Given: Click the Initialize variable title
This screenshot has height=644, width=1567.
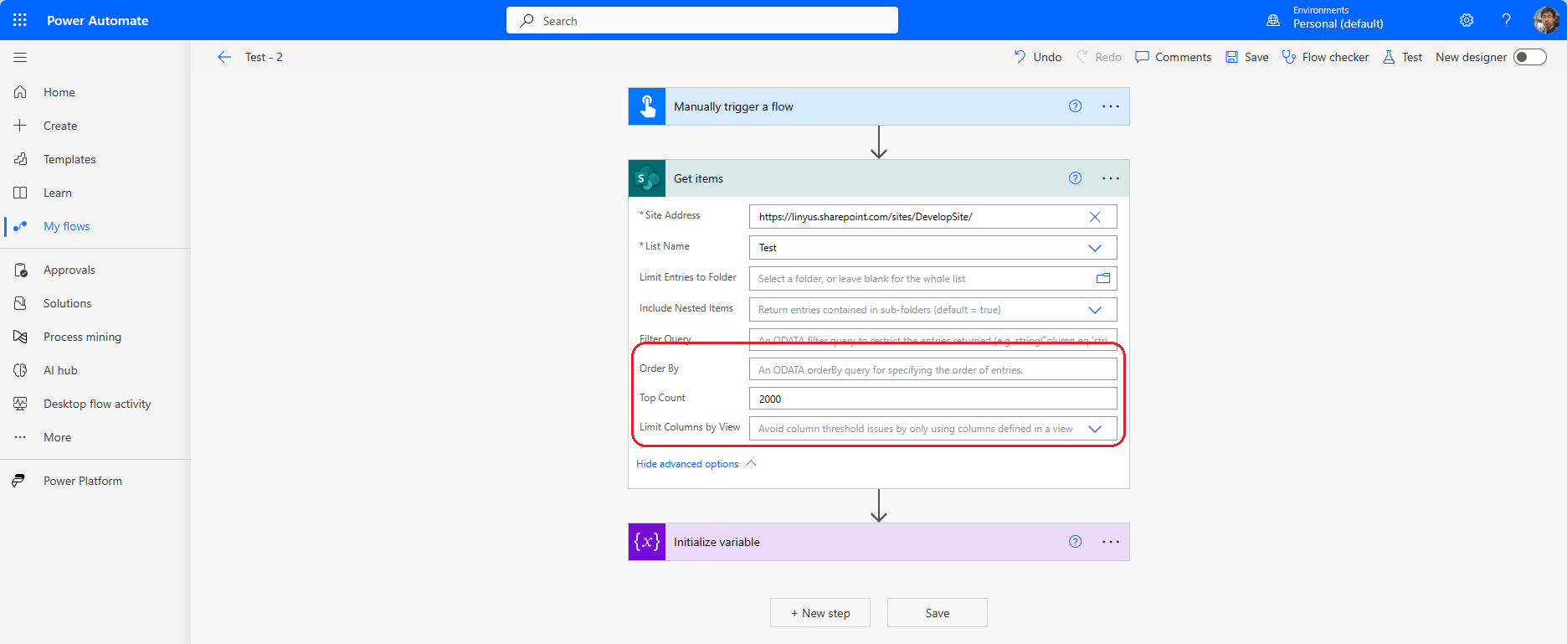Looking at the screenshot, I should click(717, 542).
